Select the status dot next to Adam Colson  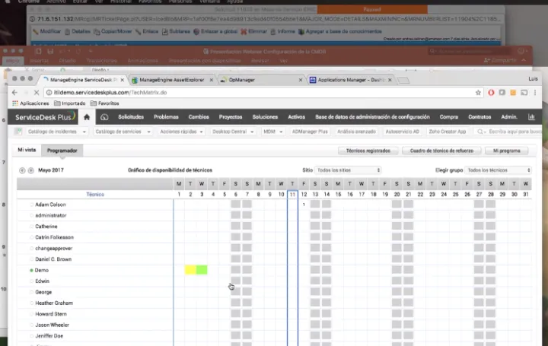[31, 205]
